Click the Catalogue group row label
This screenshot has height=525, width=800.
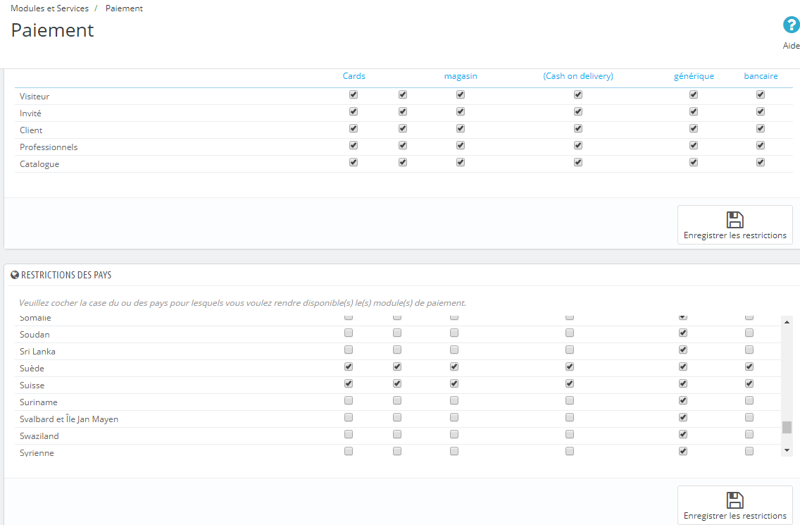coord(39,164)
